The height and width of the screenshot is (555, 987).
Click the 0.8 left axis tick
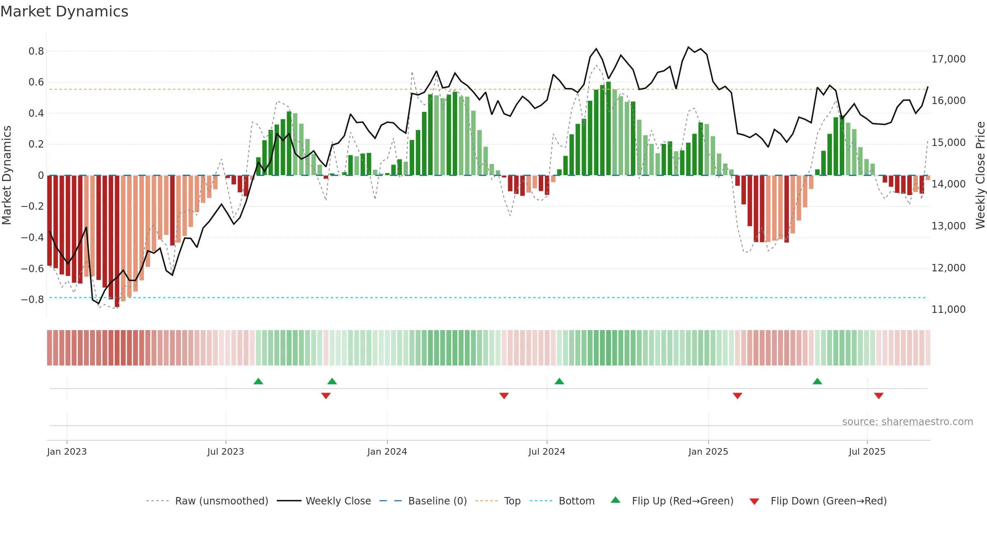(36, 51)
